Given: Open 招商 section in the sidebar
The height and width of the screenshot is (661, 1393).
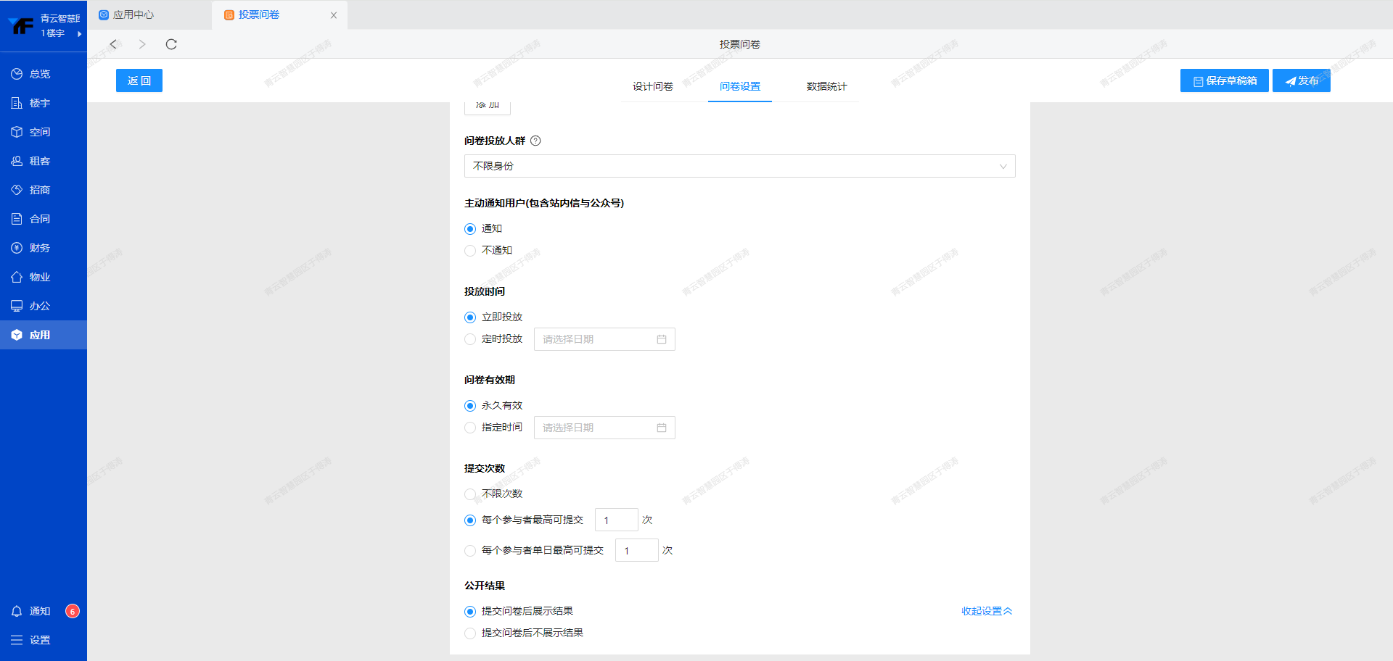Looking at the screenshot, I should point(39,190).
